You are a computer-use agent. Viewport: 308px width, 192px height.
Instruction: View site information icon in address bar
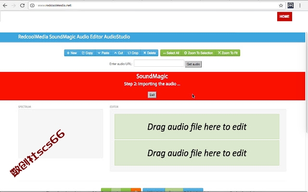(x=32, y=5)
